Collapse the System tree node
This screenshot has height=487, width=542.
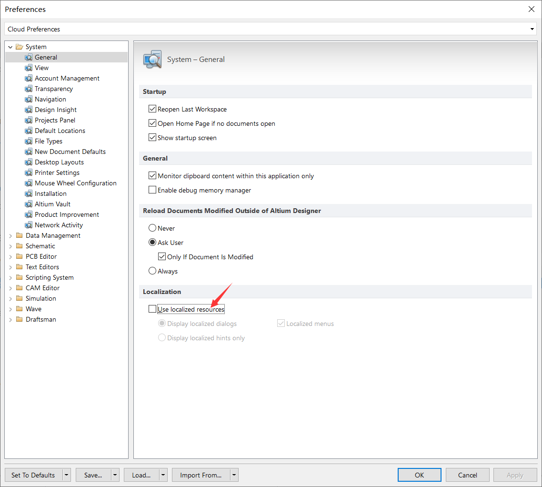tap(10, 47)
